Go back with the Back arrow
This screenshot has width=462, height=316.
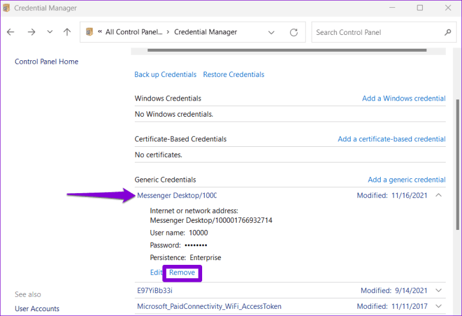click(x=11, y=32)
